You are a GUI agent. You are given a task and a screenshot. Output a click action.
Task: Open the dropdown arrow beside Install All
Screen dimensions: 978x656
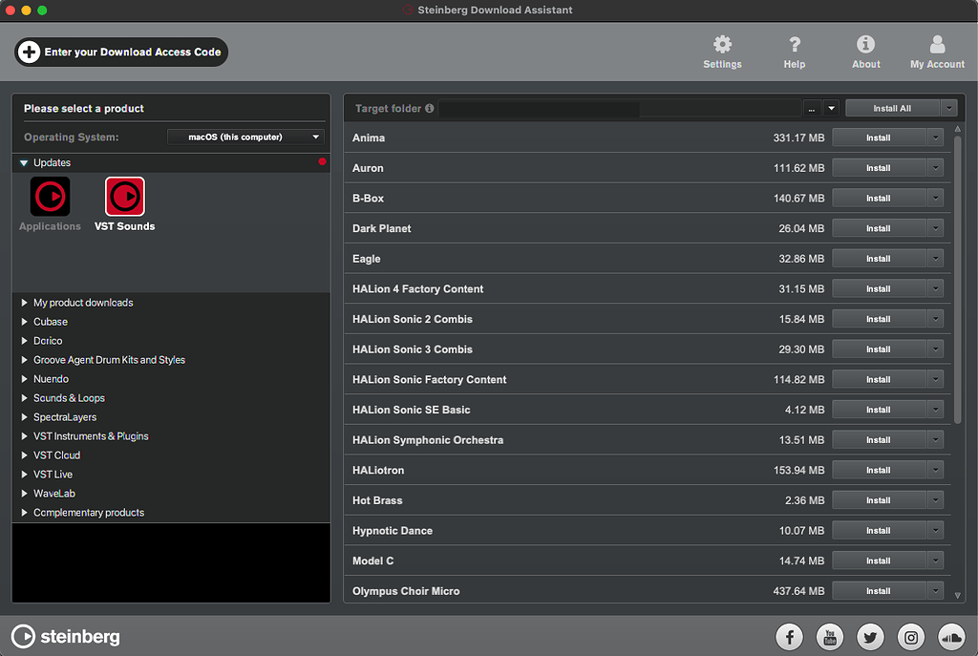point(948,107)
